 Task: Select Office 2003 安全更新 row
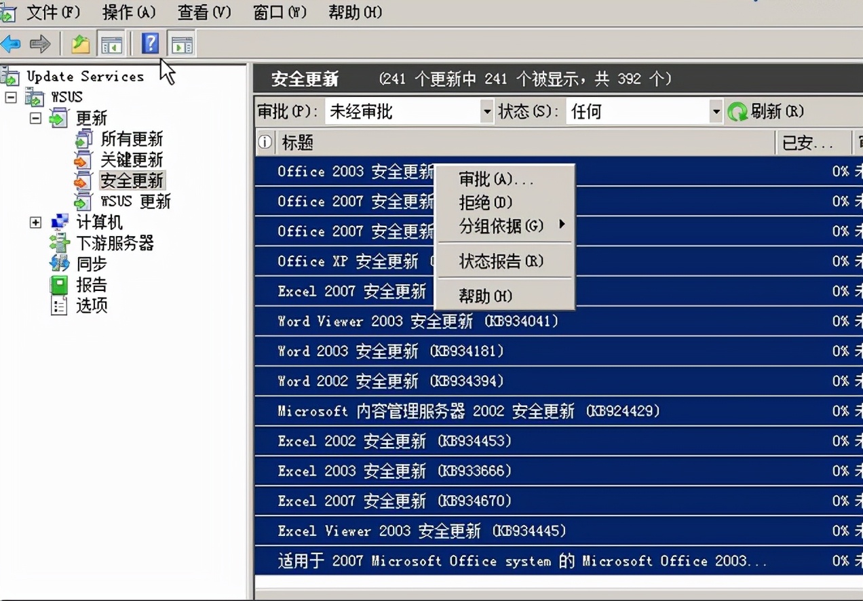point(559,172)
